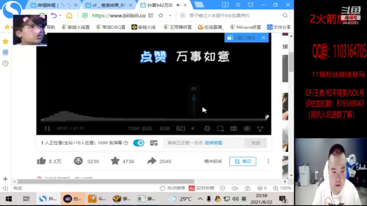Click the danmaku input field
The height and width of the screenshot is (206, 367).
(204, 143)
